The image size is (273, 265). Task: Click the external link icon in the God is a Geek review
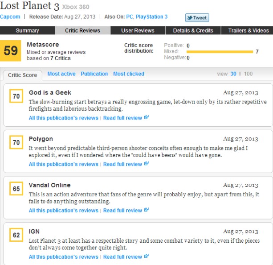(x=147, y=117)
